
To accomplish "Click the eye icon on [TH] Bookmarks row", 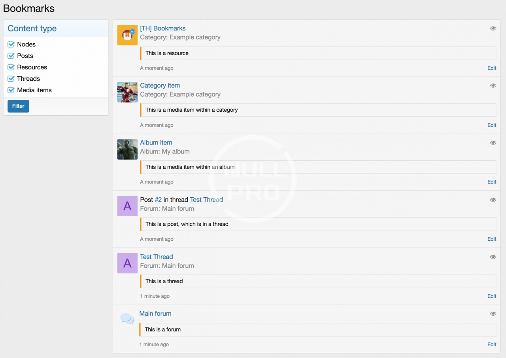I will click(493, 29).
